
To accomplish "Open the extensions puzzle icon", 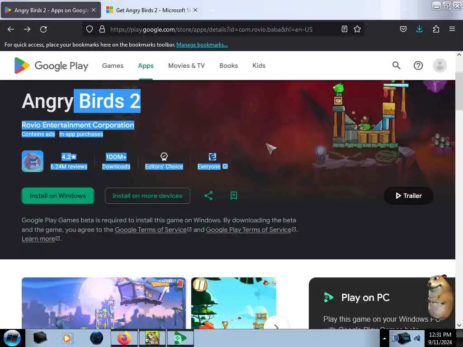I will point(436,29).
